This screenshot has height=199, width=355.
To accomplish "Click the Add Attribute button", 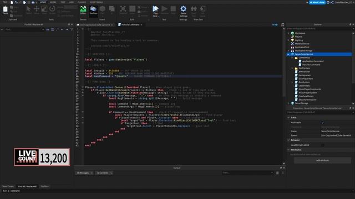I will [322, 160].
